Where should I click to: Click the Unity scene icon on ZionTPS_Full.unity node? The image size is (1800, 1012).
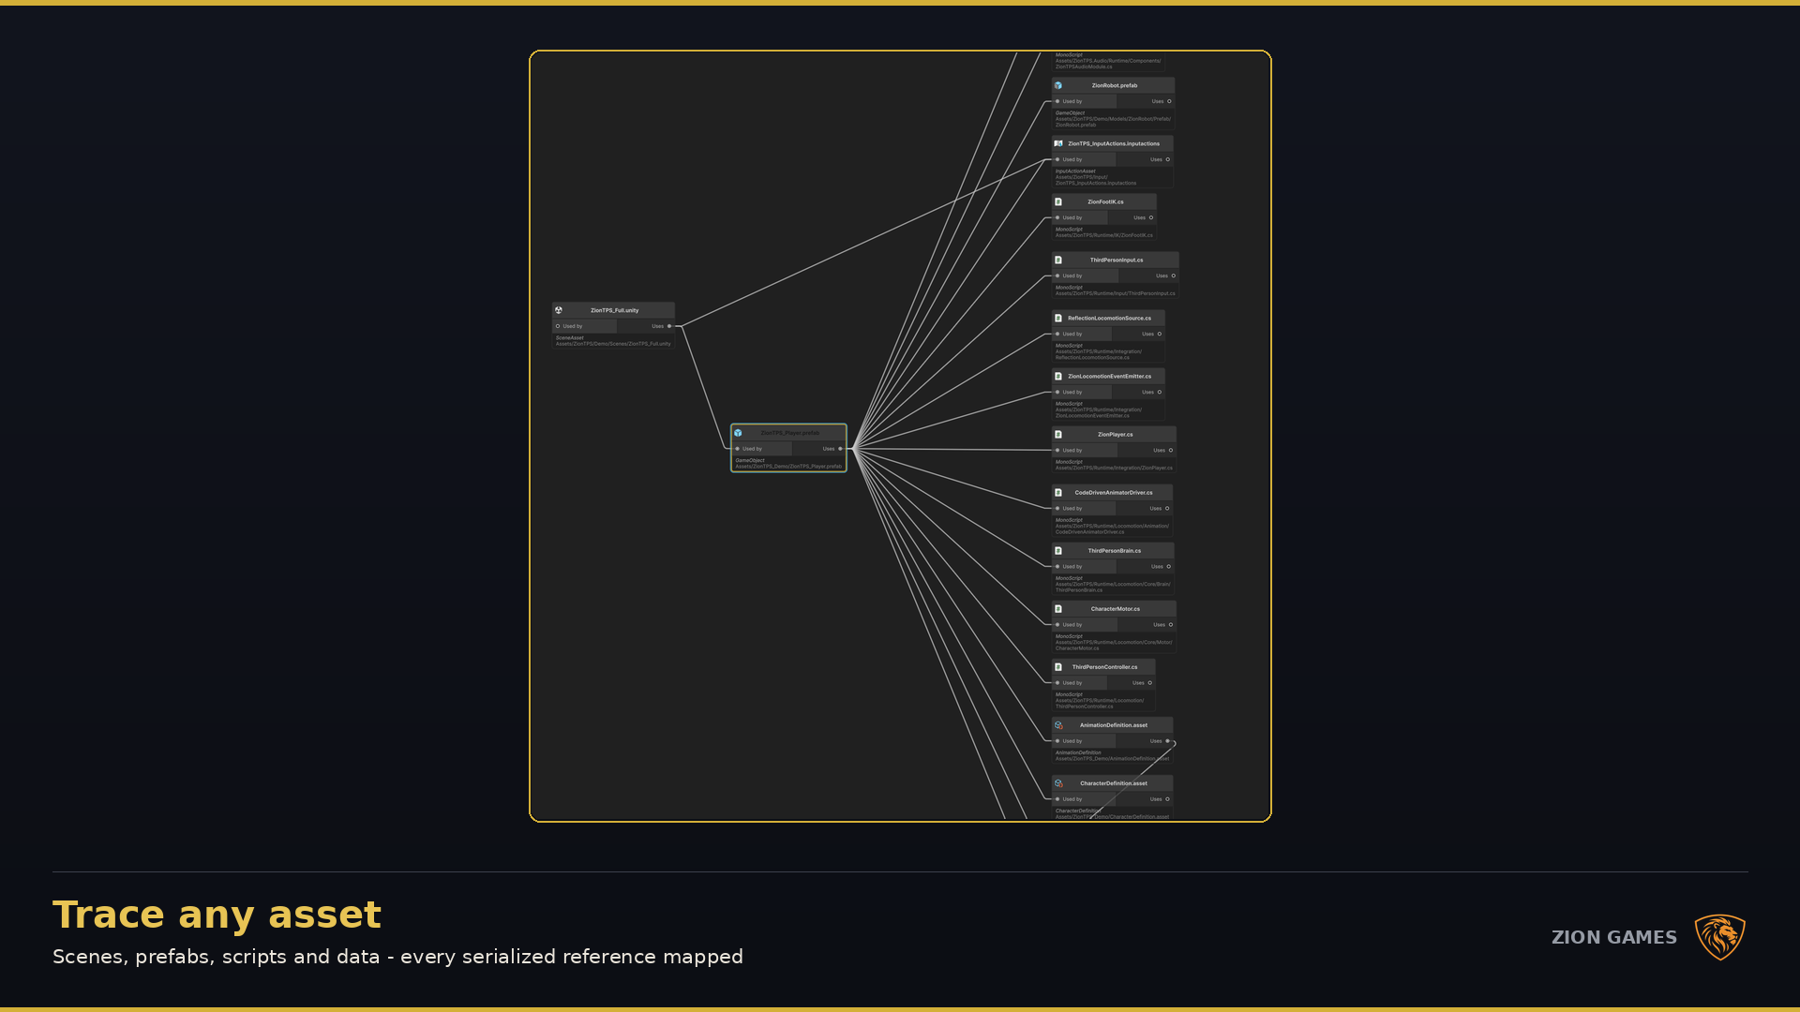pyautogui.click(x=559, y=310)
